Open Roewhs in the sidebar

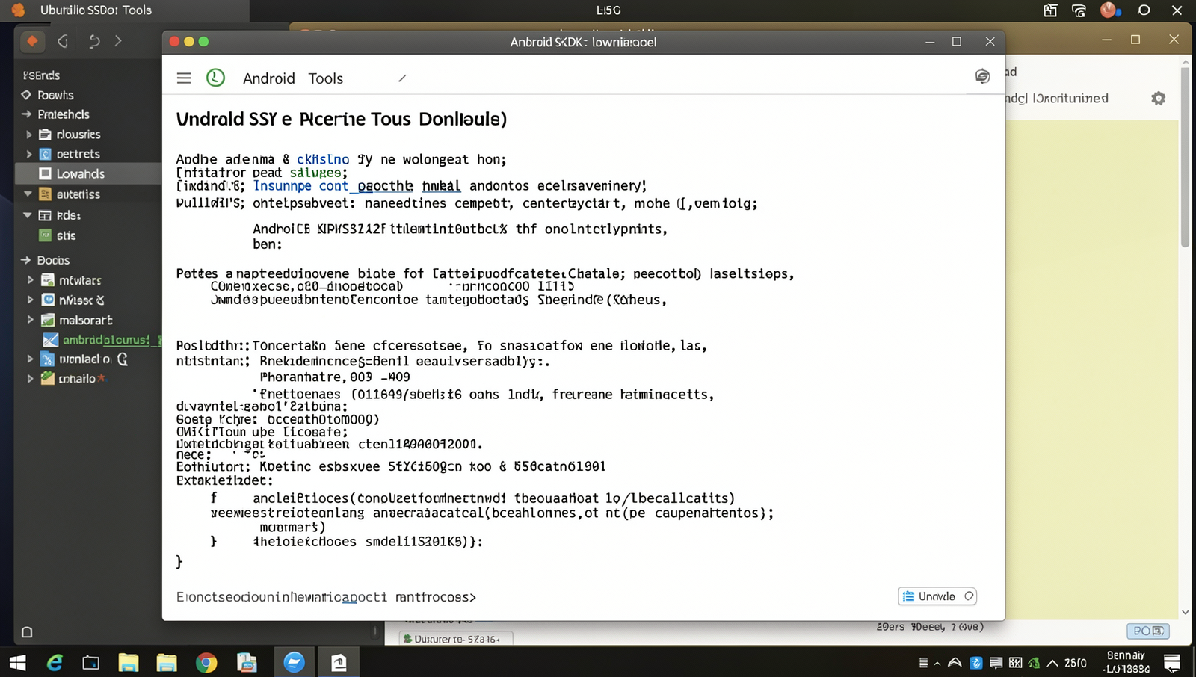click(x=55, y=95)
